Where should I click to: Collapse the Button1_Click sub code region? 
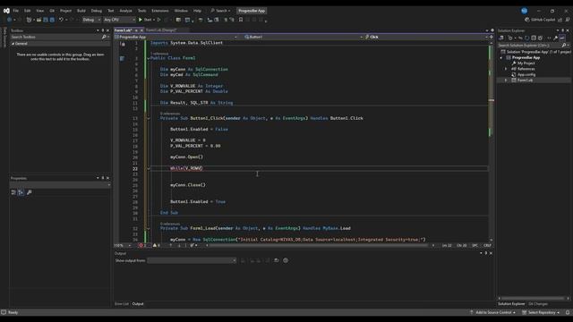coord(149,118)
